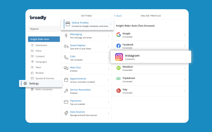
Task: Click the Payments credit card icon
Action: 66,102
